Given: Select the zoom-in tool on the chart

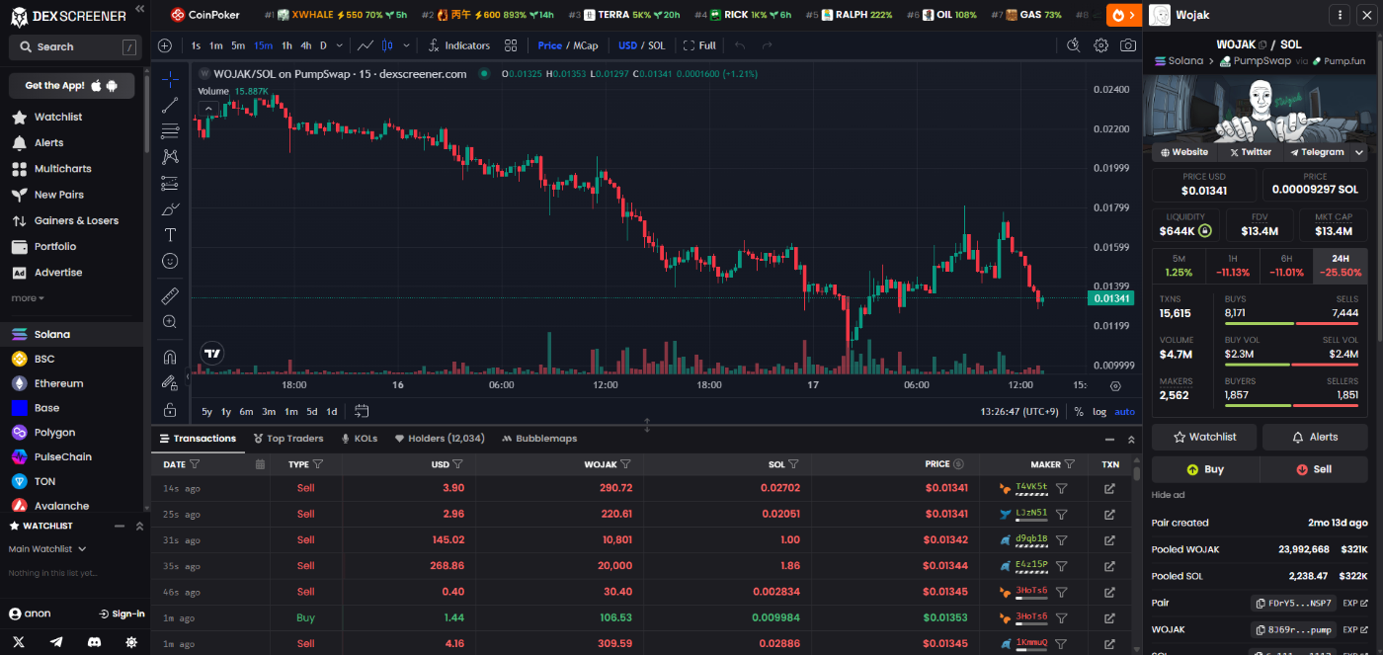Looking at the screenshot, I should tap(170, 321).
